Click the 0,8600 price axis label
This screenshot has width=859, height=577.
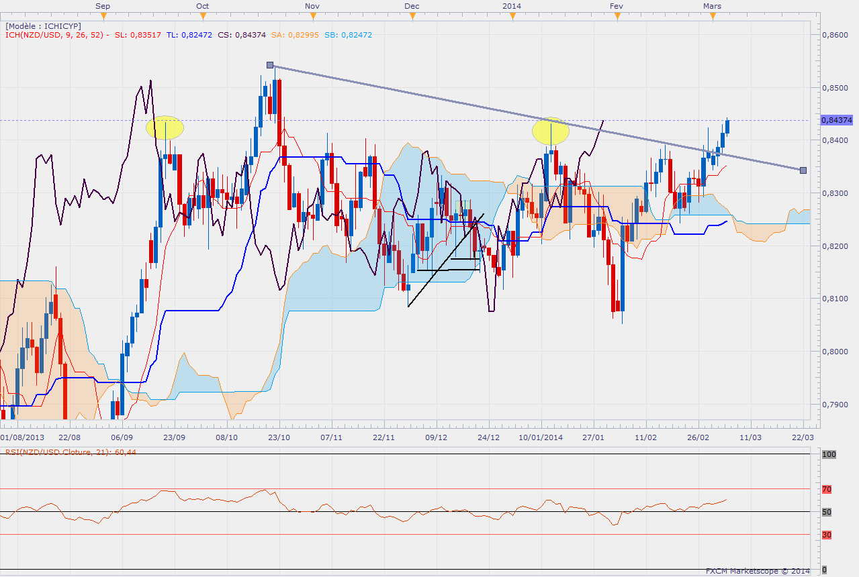833,34
